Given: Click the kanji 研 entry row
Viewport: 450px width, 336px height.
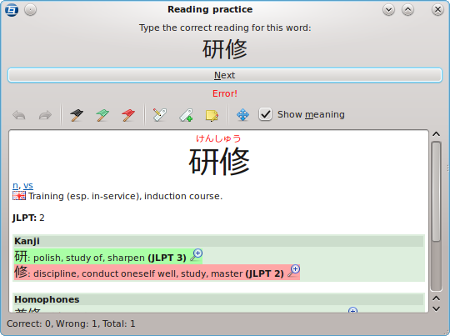Looking at the screenshot, I should coord(108,256).
